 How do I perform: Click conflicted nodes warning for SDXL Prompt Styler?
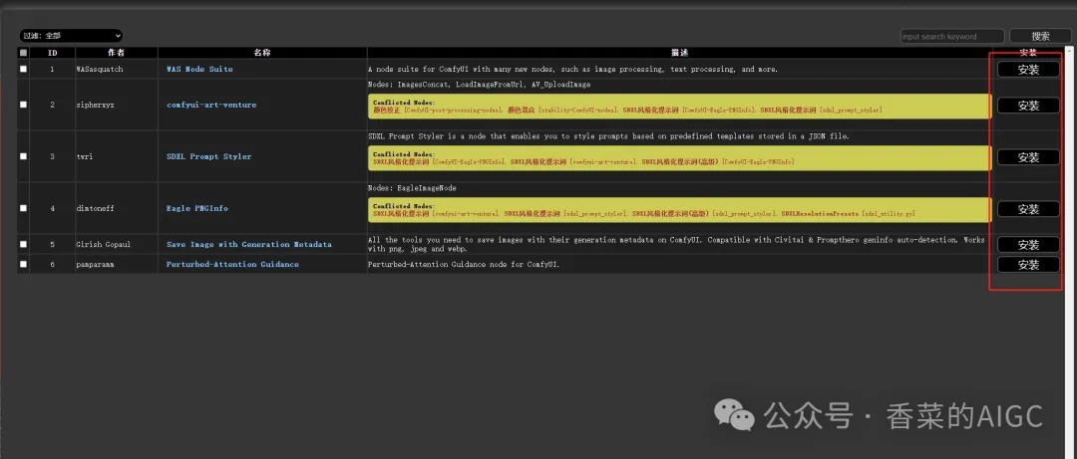click(679, 157)
